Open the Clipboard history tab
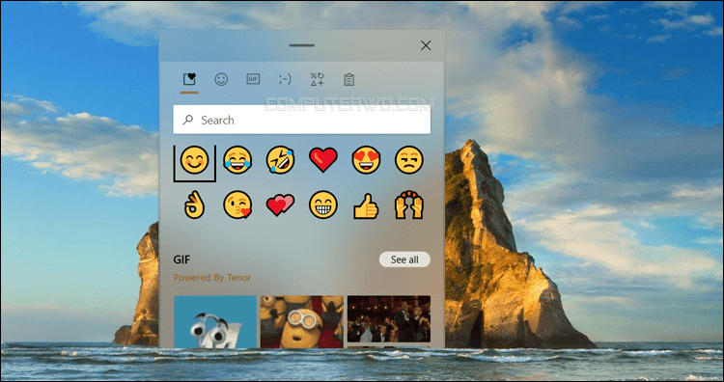Viewport: 724px width, 382px height. pyautogui.click(x=349, y=79)
